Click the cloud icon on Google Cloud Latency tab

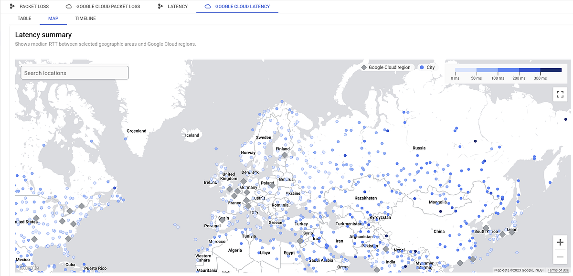[207, 6]
